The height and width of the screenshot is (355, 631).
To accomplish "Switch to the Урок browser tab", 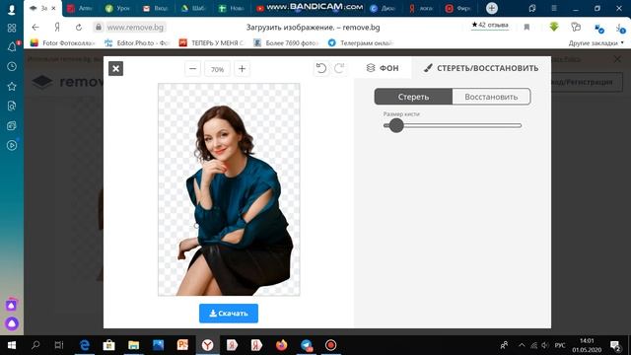I will (x=117, y=8).
